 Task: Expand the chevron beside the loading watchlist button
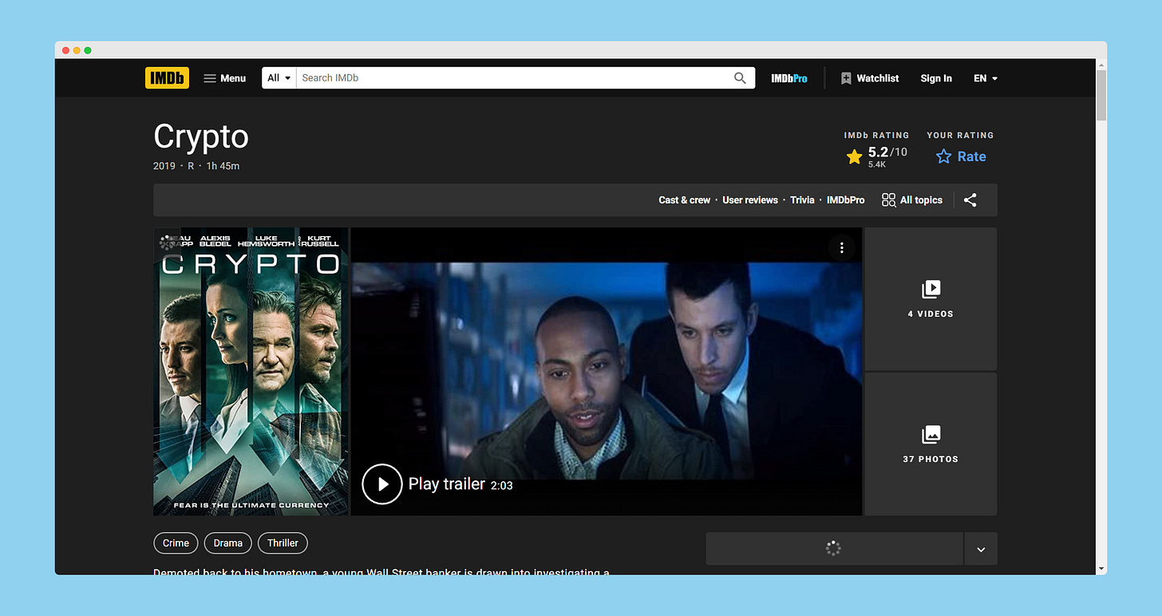point(981,549)
